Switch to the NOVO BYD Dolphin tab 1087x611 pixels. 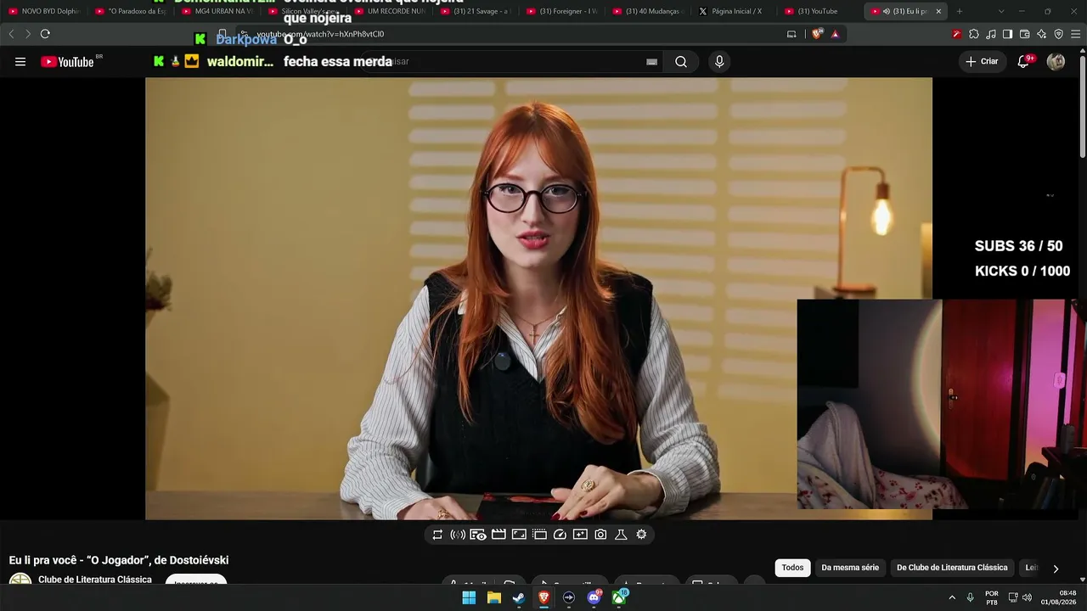pyautogui.click(x=45, y=11)
